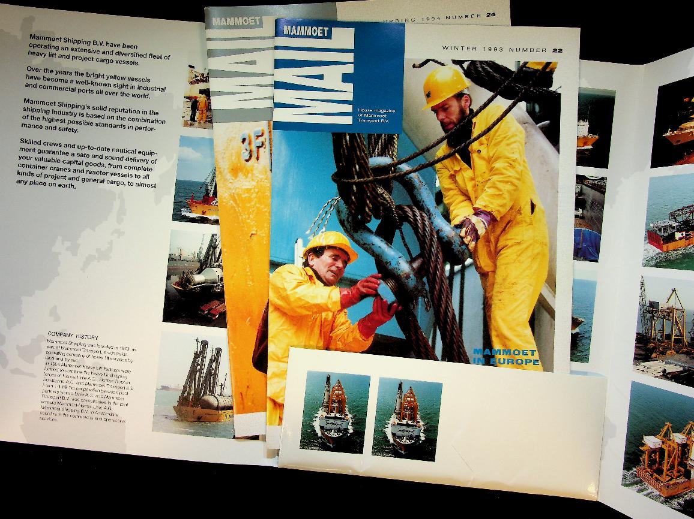Screen dimensions: 694x519
Task: Open top-left photo of workers on deck
Action: (198, 96)
